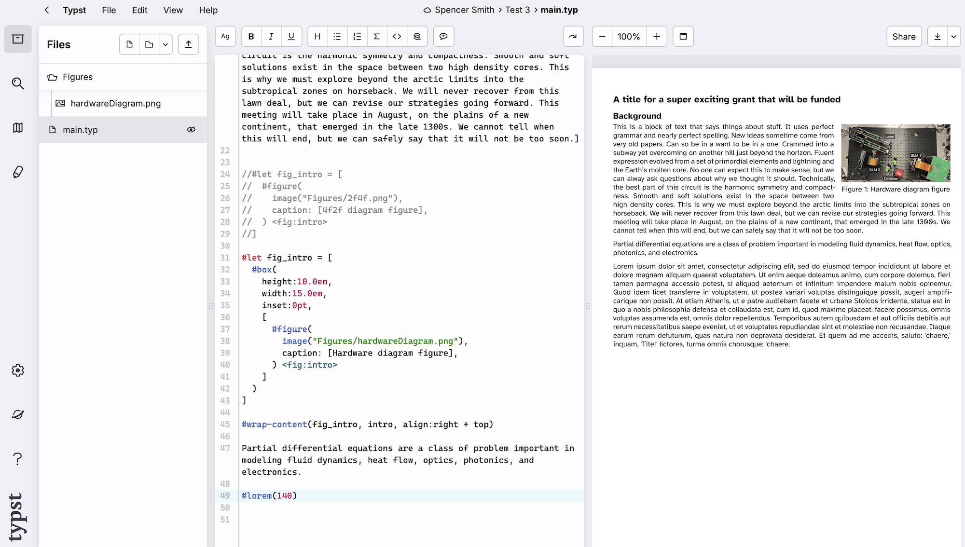Insert reference with @ icon
The height and width of the screenshot is (547, 965).
pos(417,36)
